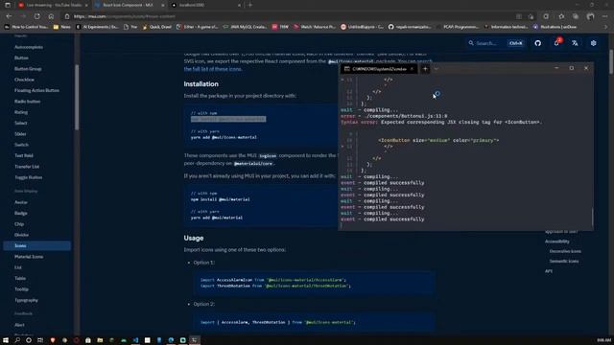The width and height of the screenshot is (614, 345).
Task: Open Task View on taskbar
Action: [x=40, y=340]
